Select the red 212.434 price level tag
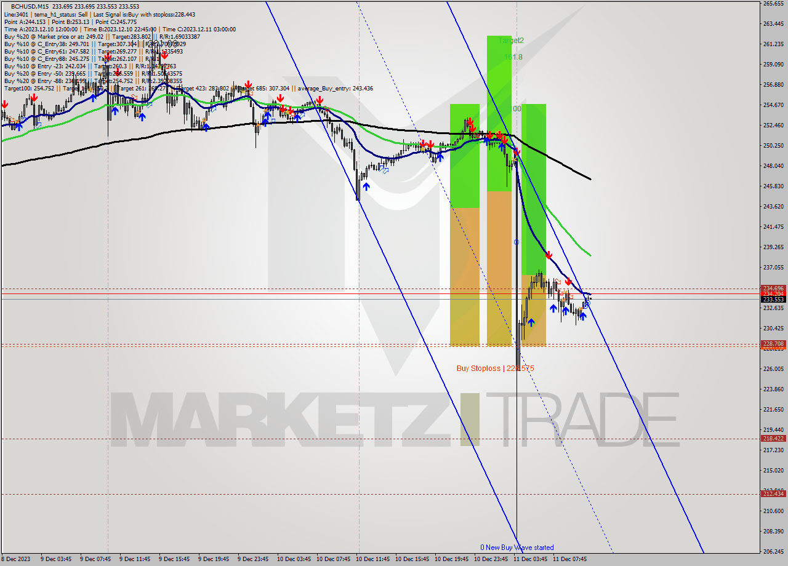This screenshot has width=788, height=566. [x=773, y=493]
